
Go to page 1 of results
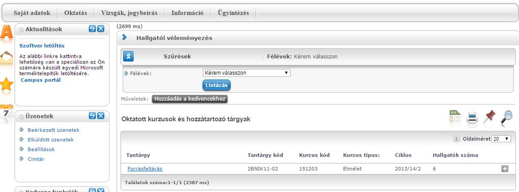point(457,139)
